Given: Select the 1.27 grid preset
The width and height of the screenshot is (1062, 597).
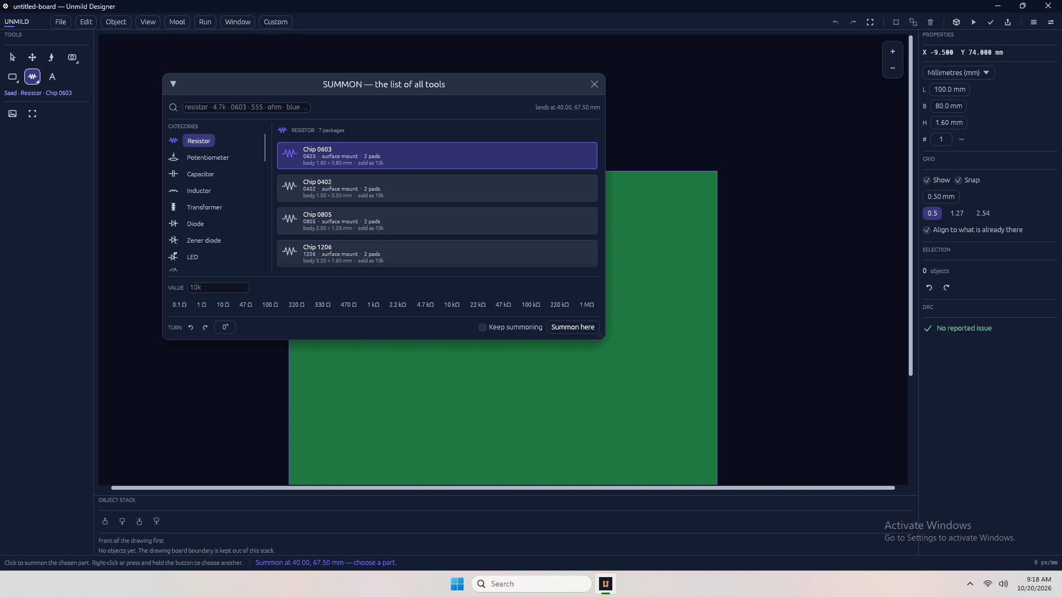Looking at the screenshot, I should (957, 213).
